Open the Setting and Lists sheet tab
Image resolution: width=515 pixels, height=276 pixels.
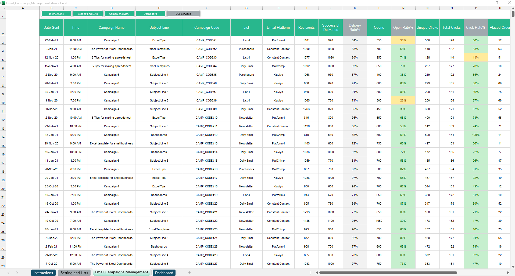[x=74, y=273]
